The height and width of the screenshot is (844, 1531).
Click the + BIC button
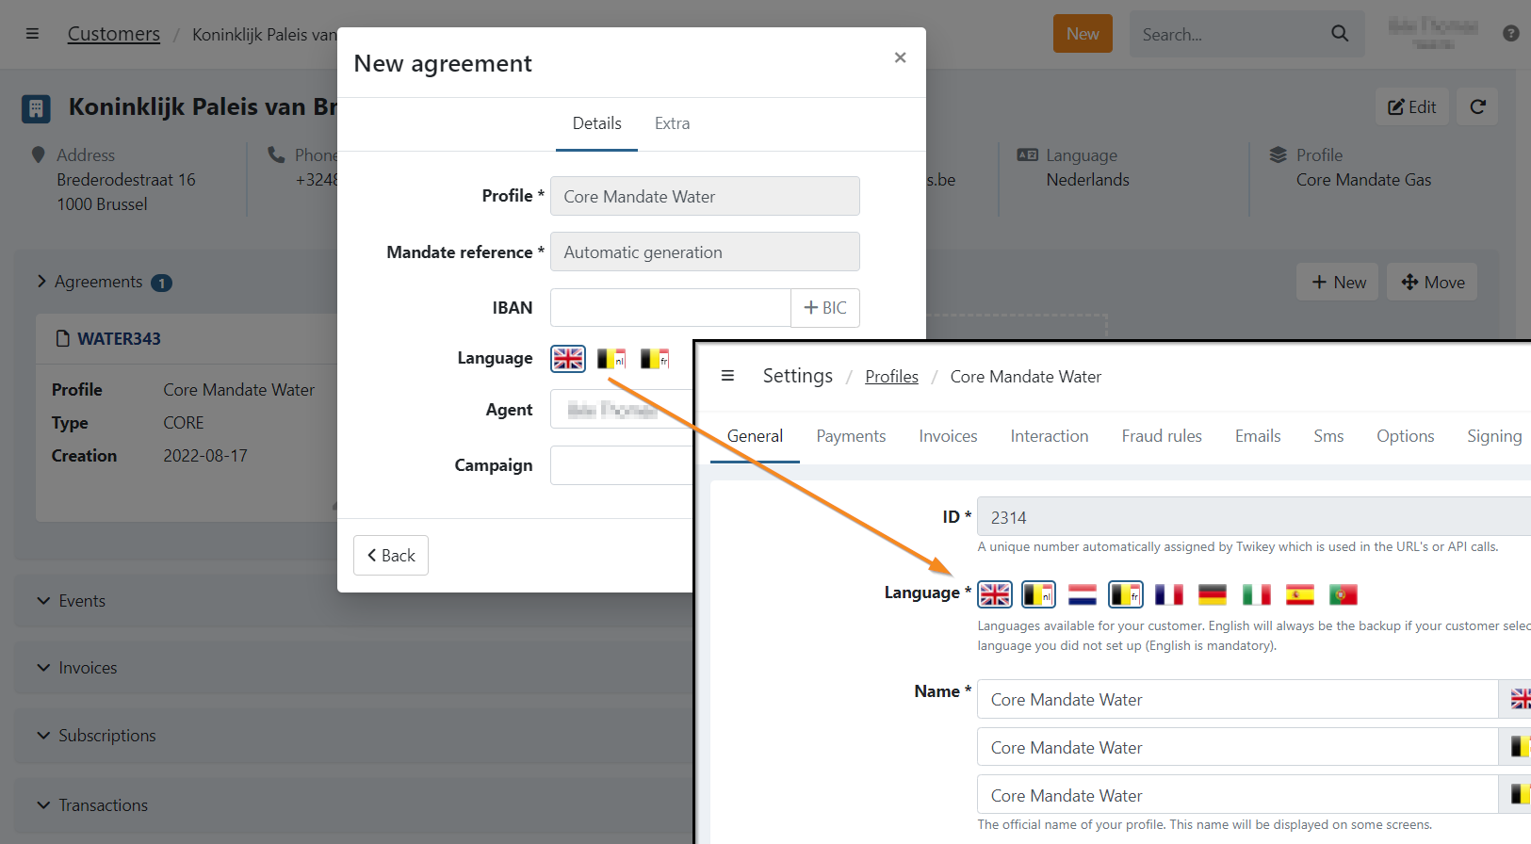pos(824,308)
